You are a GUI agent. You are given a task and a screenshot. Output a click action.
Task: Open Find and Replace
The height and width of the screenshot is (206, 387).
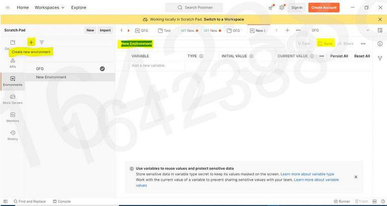click(30, 201)
